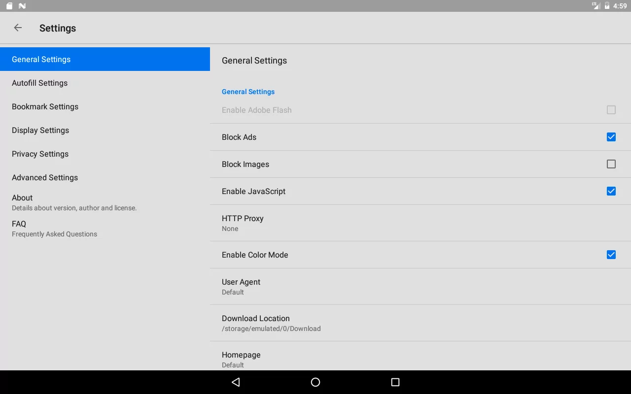Tap 'Details about version, author and license.'
The image size is (631, 394).
(x=74, y=208)
